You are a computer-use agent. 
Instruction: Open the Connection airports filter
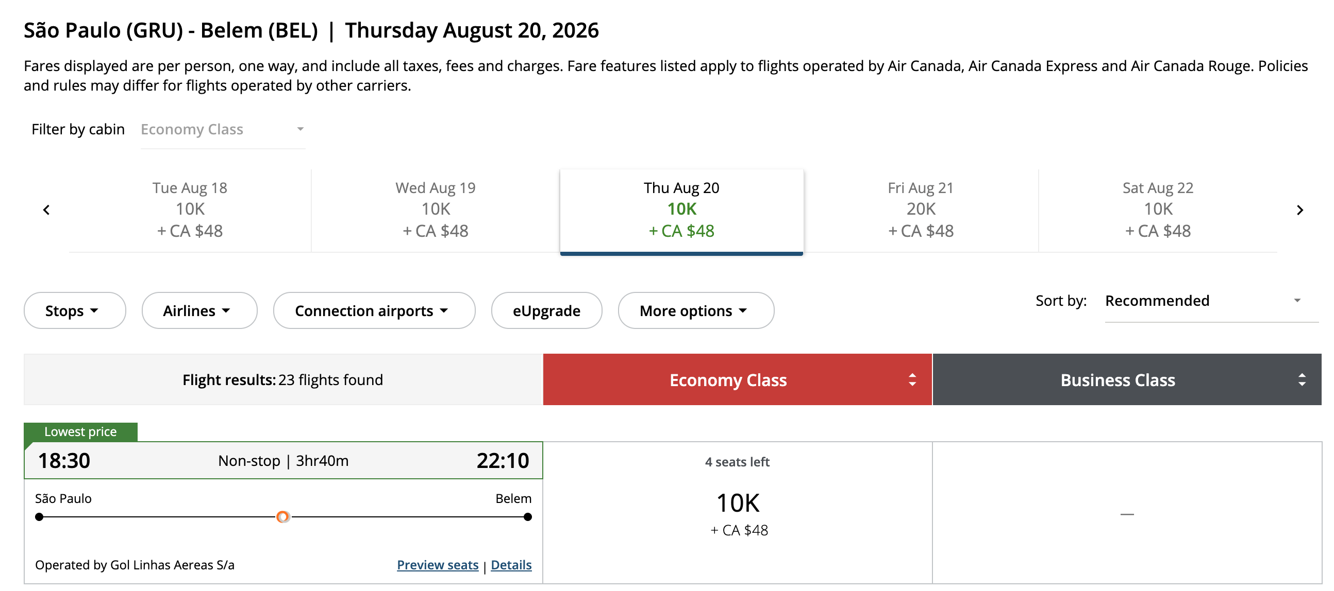(374, 311)
